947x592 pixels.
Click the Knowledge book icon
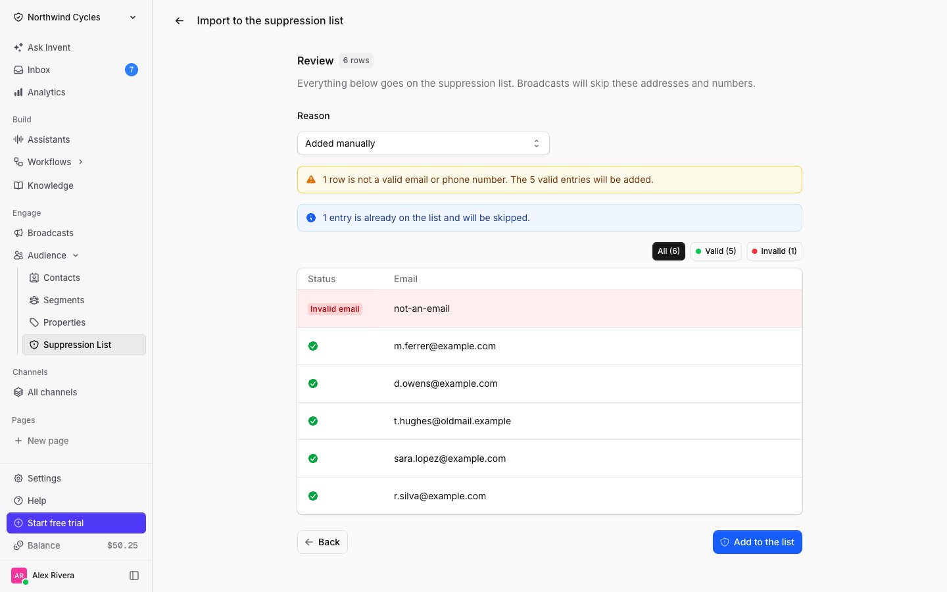(18, 185)
